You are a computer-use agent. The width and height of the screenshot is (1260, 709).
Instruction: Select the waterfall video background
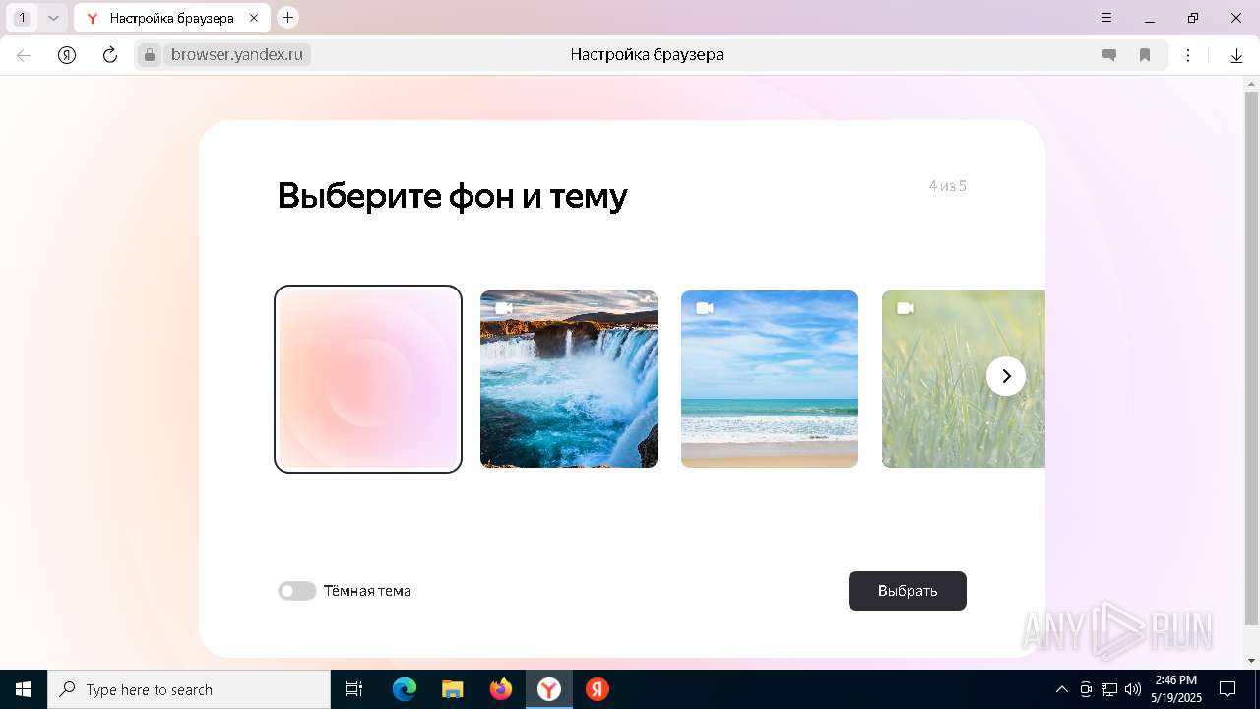tap(569, 379)
